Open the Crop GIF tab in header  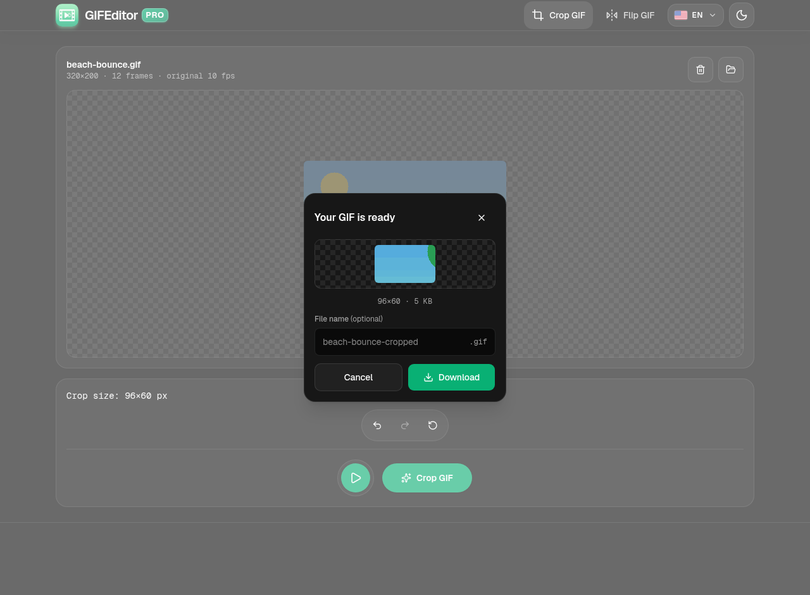[x=558, y=15]
